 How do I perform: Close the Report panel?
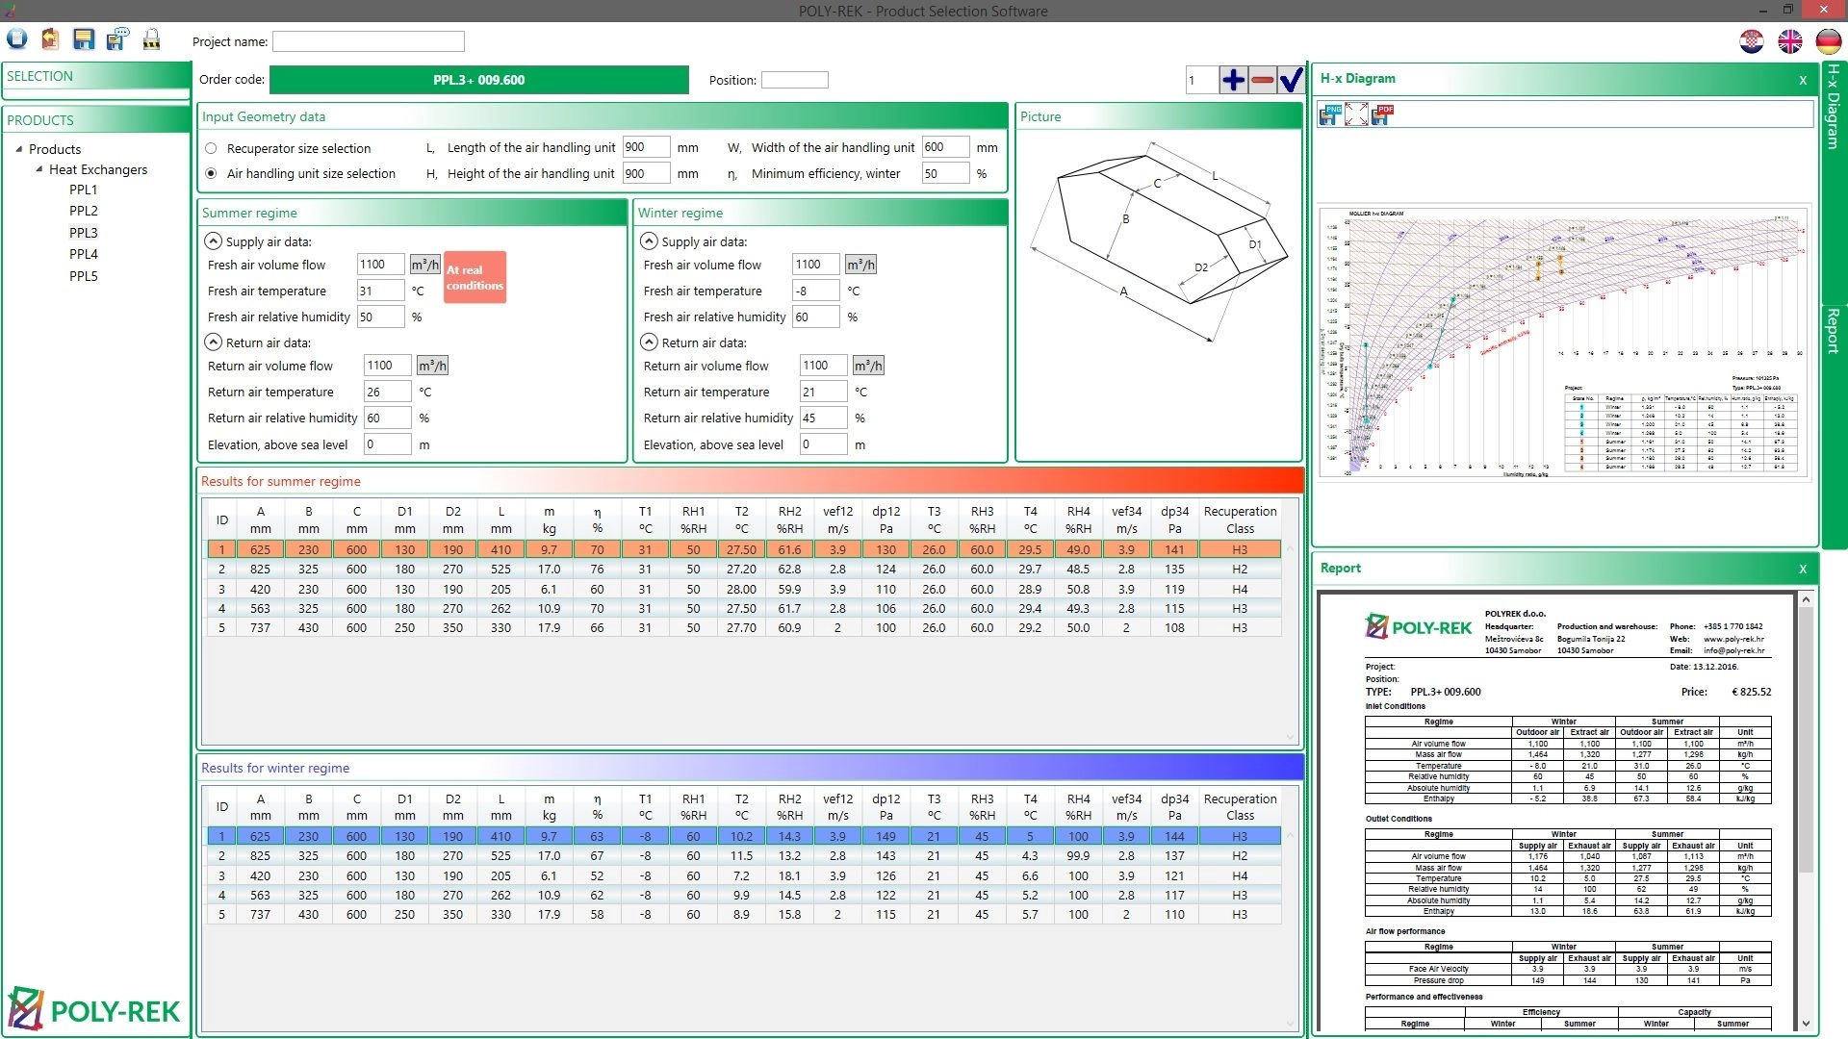point(1803,570)
